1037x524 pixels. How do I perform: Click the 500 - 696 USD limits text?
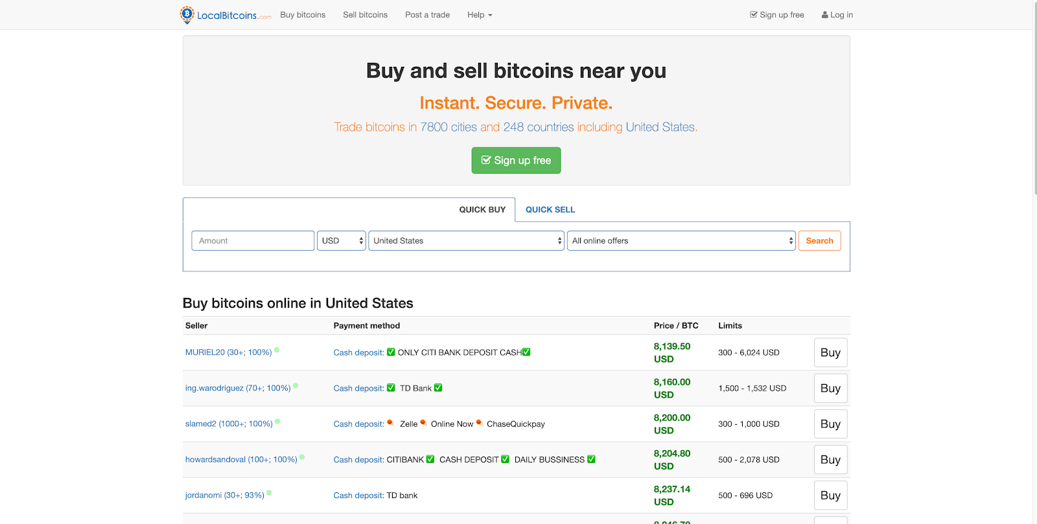[745, 495]
